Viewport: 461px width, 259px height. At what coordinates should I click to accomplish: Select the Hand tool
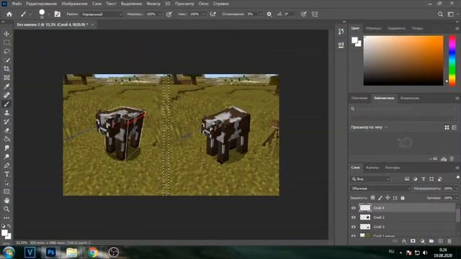point(6,200)
